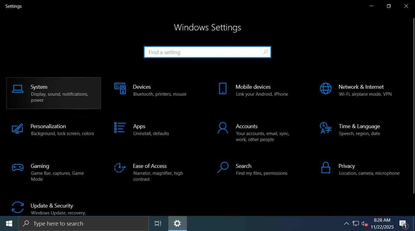Click the Settings gear on the taskbar
The height and width of the screenshot is (231, 415).
(x=177, y=223)
